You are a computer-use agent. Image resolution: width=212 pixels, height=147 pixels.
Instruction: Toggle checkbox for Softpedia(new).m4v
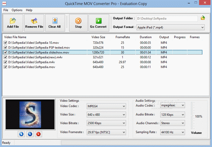5,57
